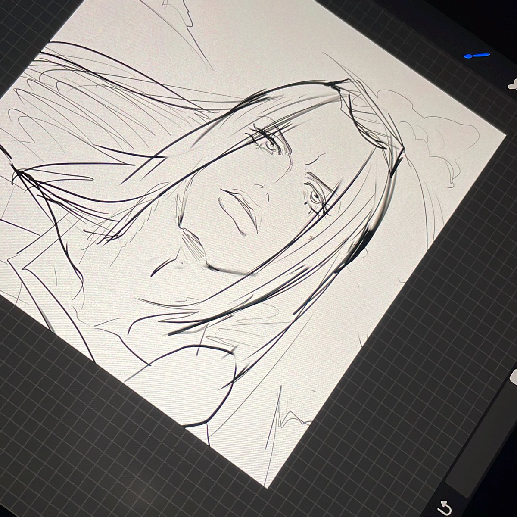Select the blue Brush tool icon
The height and width of the screenshot is (517, 517).
coord(477,56)
